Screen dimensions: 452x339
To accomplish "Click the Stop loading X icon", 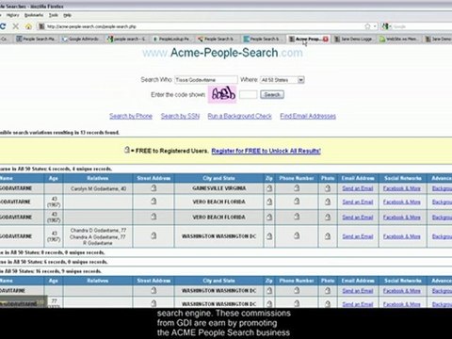I will (x=16, y=26).
